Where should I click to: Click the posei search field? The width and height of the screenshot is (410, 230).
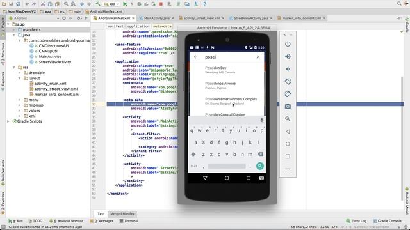tap(227, 57)
